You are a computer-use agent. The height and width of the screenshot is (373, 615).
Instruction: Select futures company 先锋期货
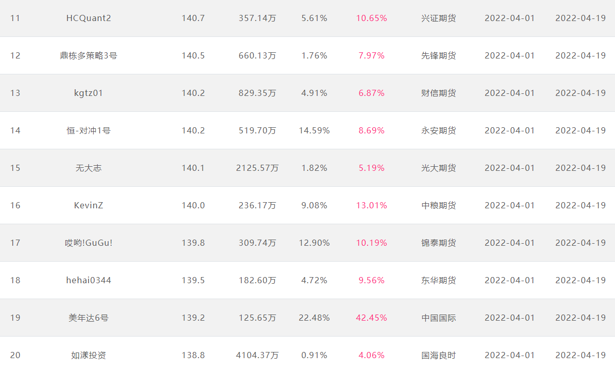439,55
